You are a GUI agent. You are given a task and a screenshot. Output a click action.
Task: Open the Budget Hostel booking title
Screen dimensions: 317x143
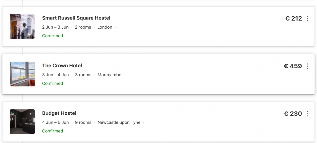pyautogui.click(x=59, y=113)
